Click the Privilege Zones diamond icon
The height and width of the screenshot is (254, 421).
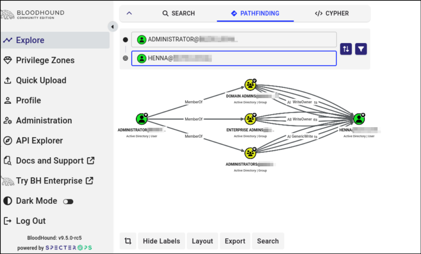[x=7, y=60]
